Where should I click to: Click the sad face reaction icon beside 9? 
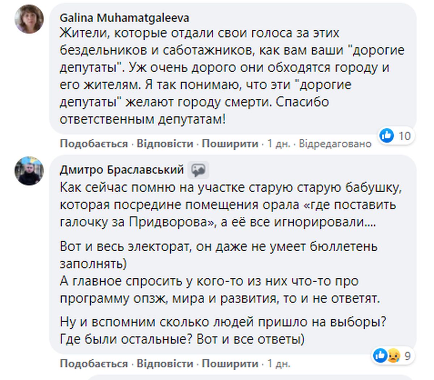393,356
